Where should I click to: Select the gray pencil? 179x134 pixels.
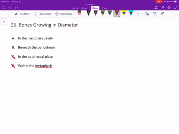110,13
